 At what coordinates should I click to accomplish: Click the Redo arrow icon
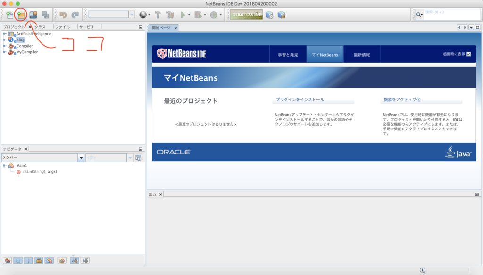click(75, 15)
